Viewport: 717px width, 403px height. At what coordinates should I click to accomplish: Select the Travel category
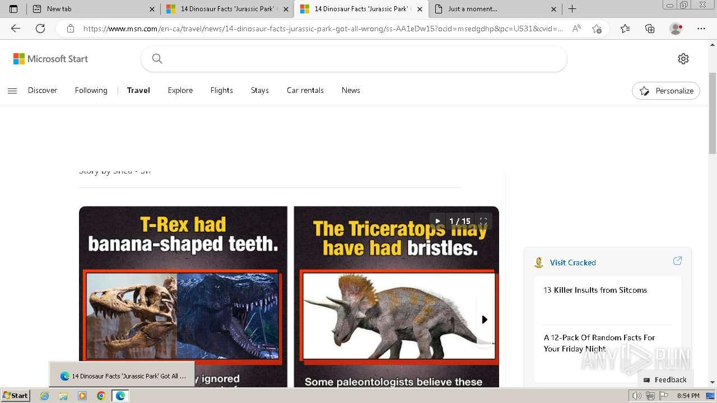point(138,90)
